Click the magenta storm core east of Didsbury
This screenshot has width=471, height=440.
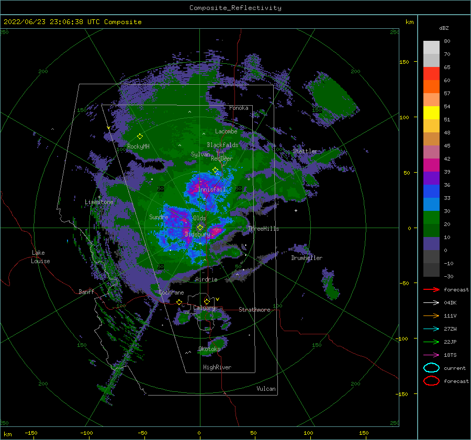[x=216, y=231]
